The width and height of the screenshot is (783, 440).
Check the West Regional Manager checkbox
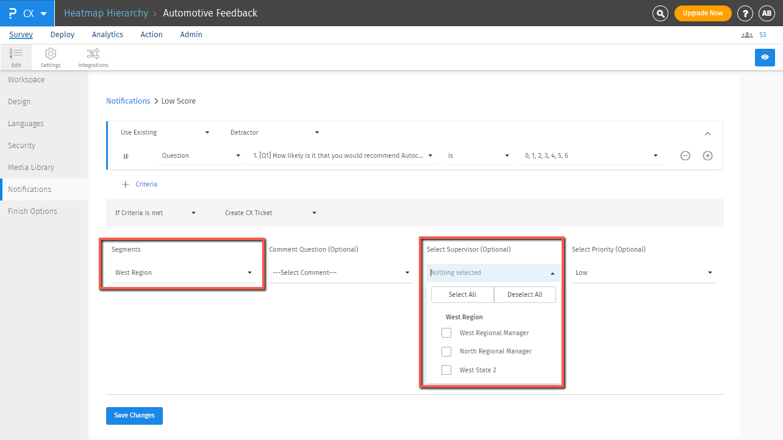point(446,333)
